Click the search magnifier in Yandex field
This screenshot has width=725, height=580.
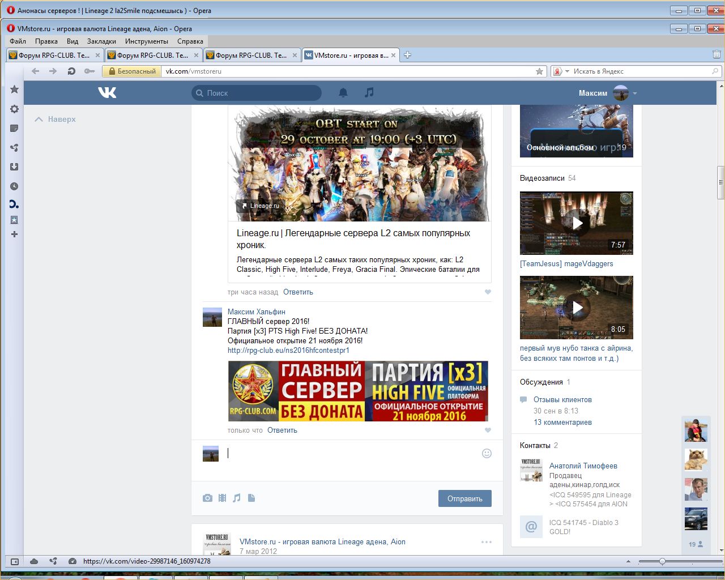[715, 71]
